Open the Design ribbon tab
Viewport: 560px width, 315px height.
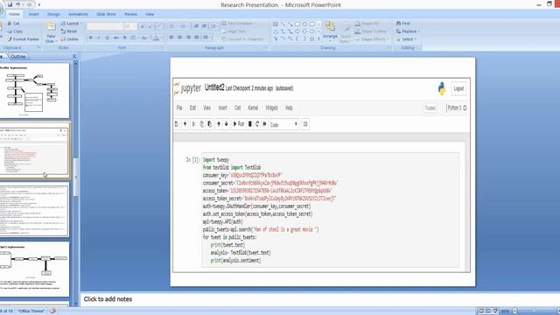coord(53,14)
